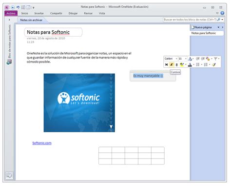Open the Dibujar ribbon tab
The image size is (231, 186).
pyautogui.click(x=73, y=13)
